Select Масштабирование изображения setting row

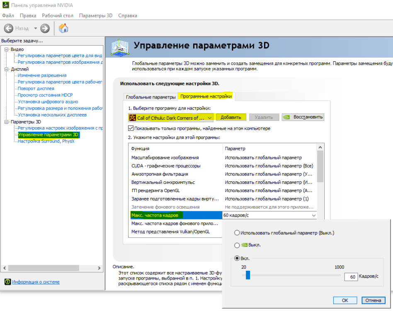(x=223, y=157)
